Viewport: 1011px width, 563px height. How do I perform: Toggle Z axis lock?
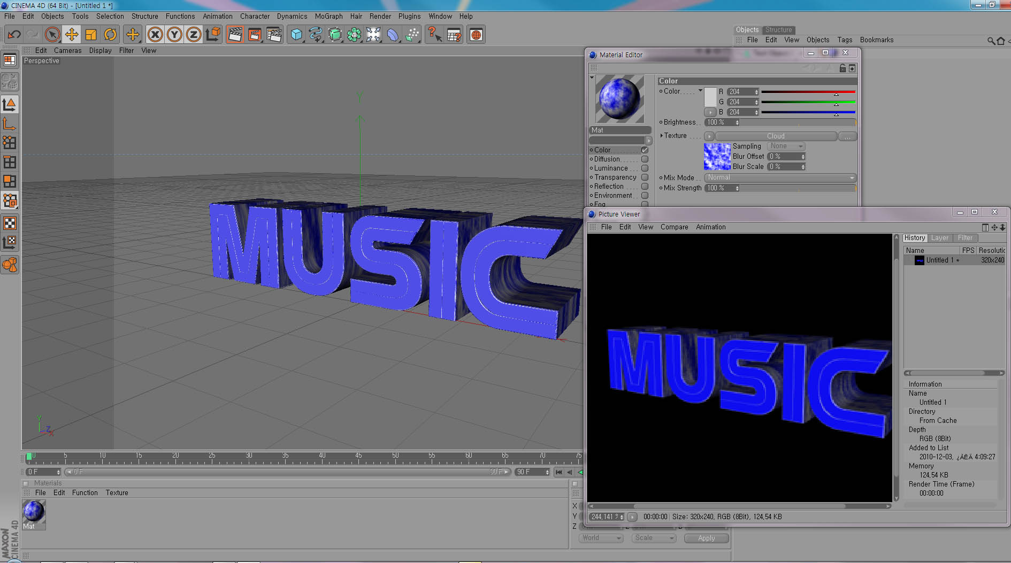tap(194, 35)
